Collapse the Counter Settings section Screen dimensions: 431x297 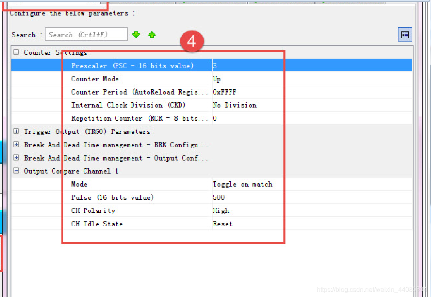(x=16, y=52)
